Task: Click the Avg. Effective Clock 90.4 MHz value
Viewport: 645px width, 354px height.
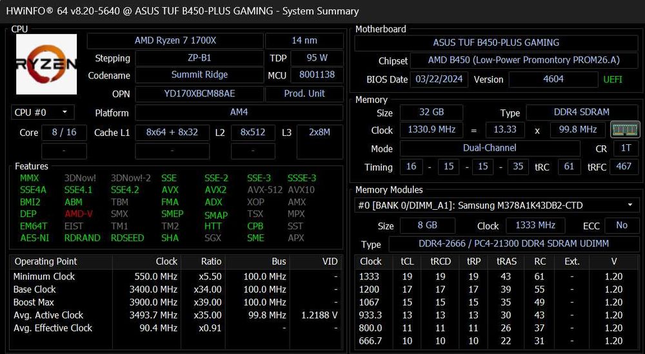Action: tap(159, 328)
